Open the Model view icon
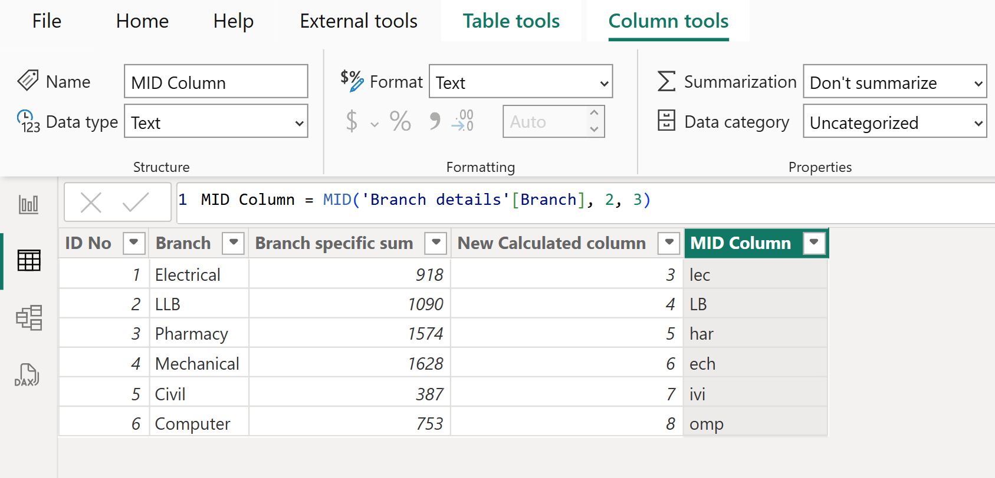The width and height of the screenshot is (995, 478). coord(28,318)
